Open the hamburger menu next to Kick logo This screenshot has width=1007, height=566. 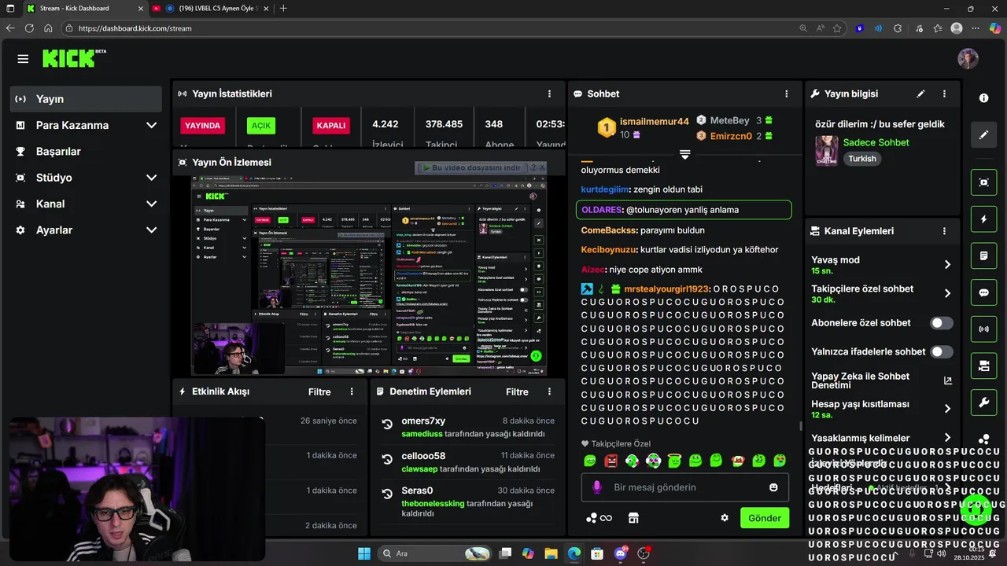pos(23,59)
